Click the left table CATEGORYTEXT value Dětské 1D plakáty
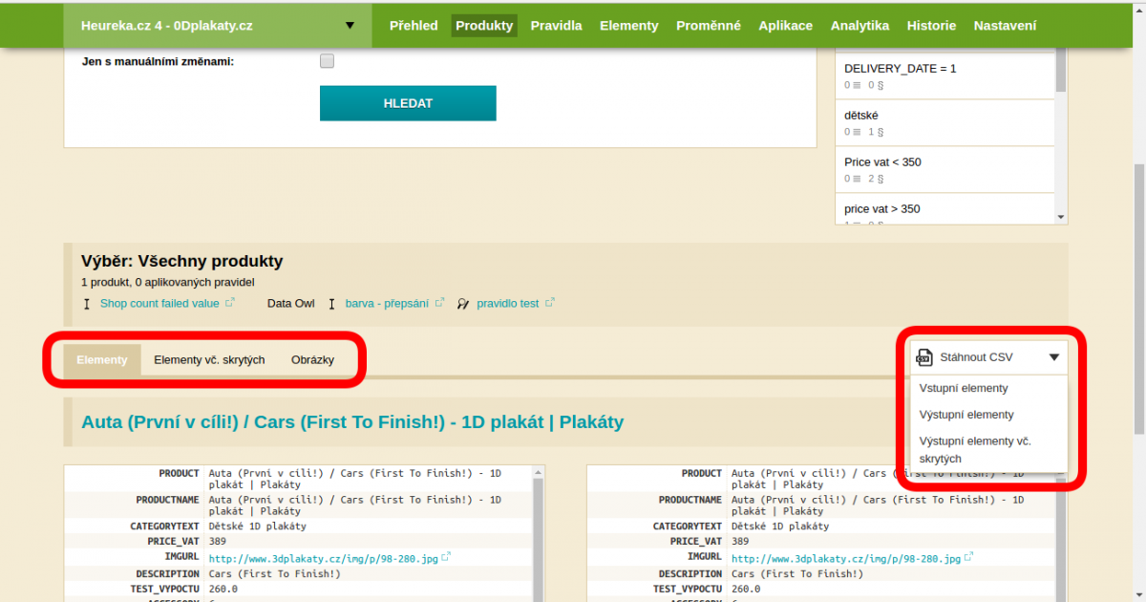The height and width of the screenshot is (602, 1146). click(x=258, y=527)
